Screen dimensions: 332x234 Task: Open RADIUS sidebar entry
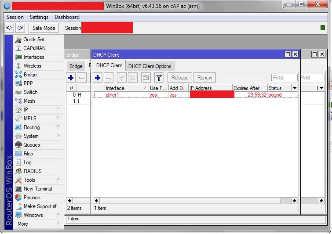[39, 171]
